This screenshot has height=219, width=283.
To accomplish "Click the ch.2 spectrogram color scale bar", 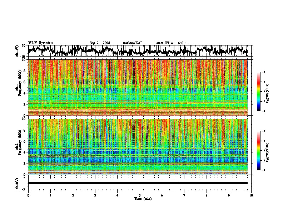I will click(258, 151).
